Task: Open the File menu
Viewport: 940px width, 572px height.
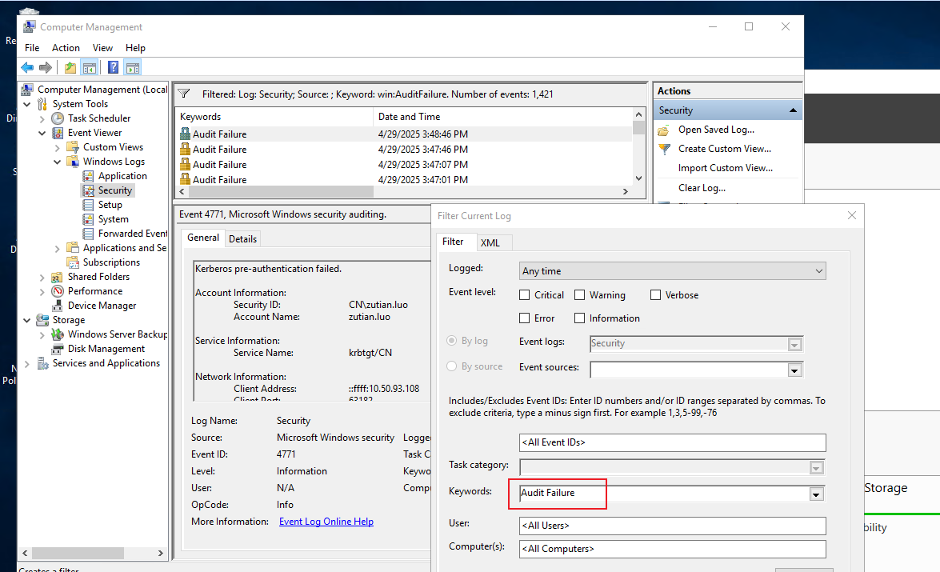Action: pyautogui.click(x=32, y=48)
